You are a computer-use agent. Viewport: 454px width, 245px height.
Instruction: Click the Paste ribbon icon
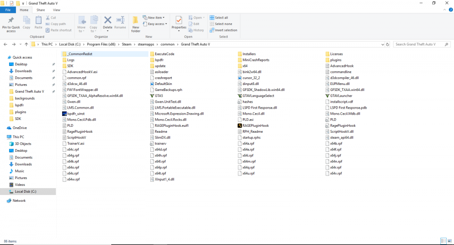[39, 20]
